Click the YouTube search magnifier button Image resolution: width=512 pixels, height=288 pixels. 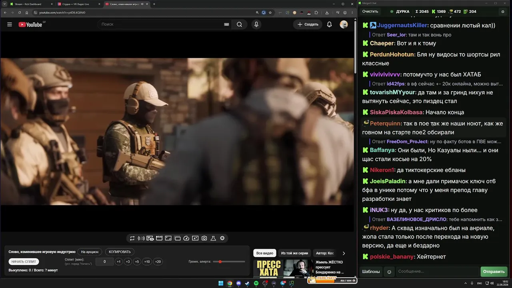[x=239, y=24]
